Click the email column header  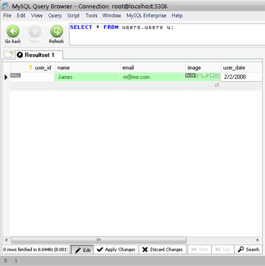153,68
